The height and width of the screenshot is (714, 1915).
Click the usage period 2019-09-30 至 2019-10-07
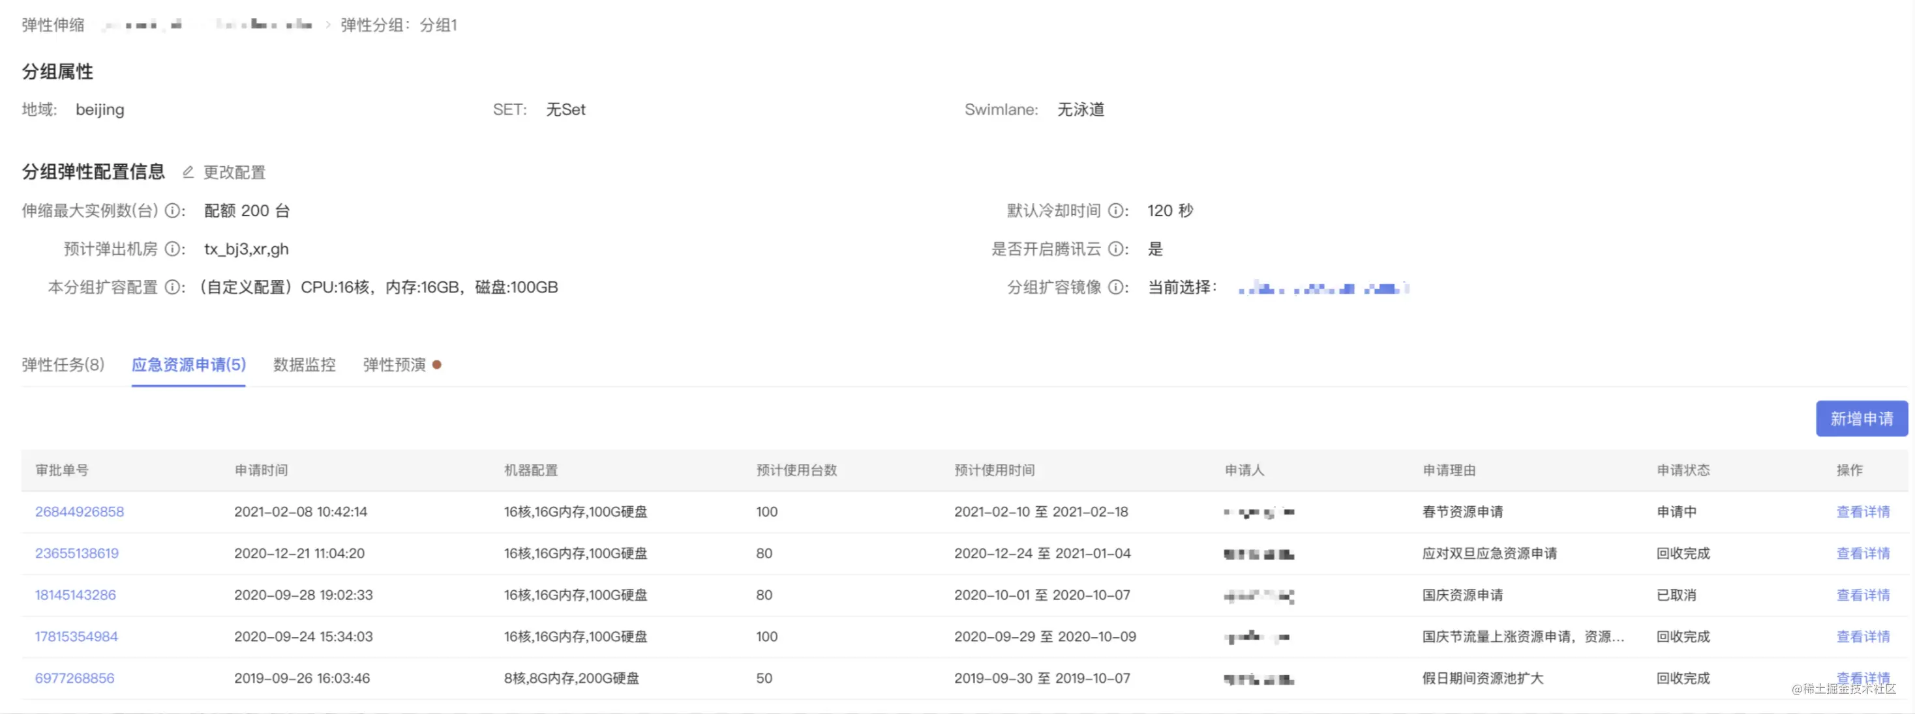(1043, 678)
